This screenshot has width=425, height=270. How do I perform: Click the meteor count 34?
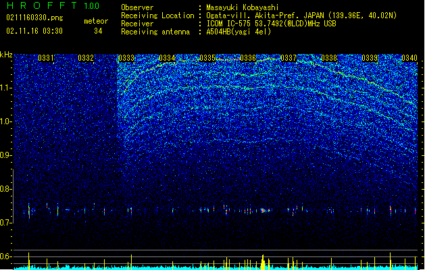pos(98,31)
